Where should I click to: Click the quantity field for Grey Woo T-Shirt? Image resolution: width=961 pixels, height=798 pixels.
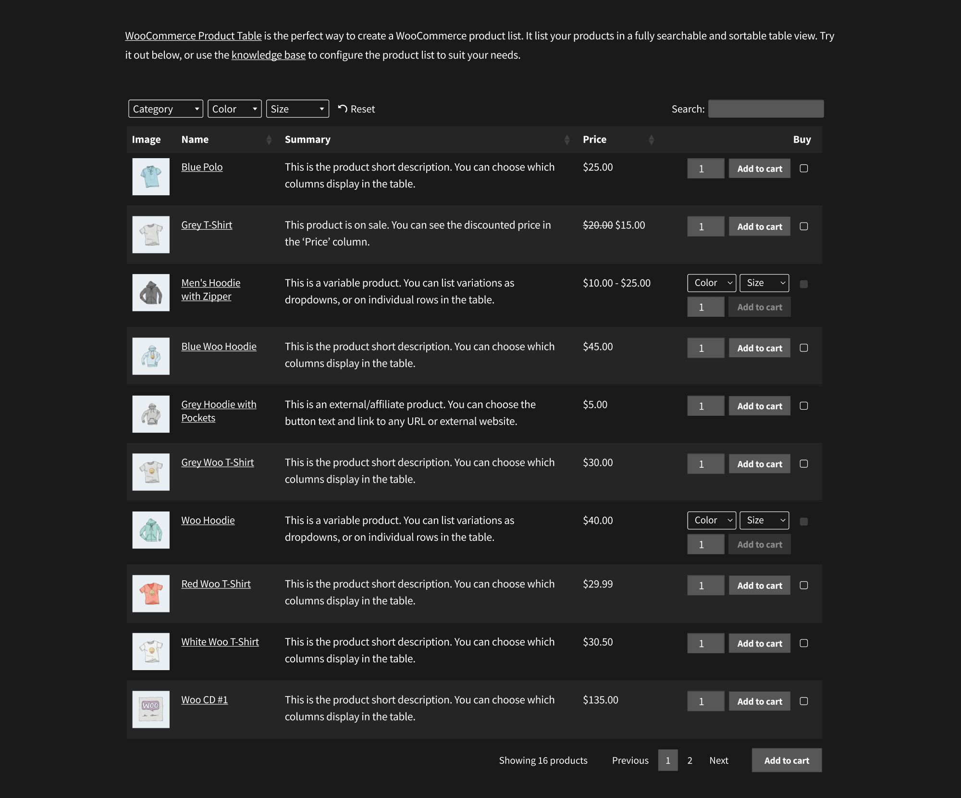click(x=705, y=464)
